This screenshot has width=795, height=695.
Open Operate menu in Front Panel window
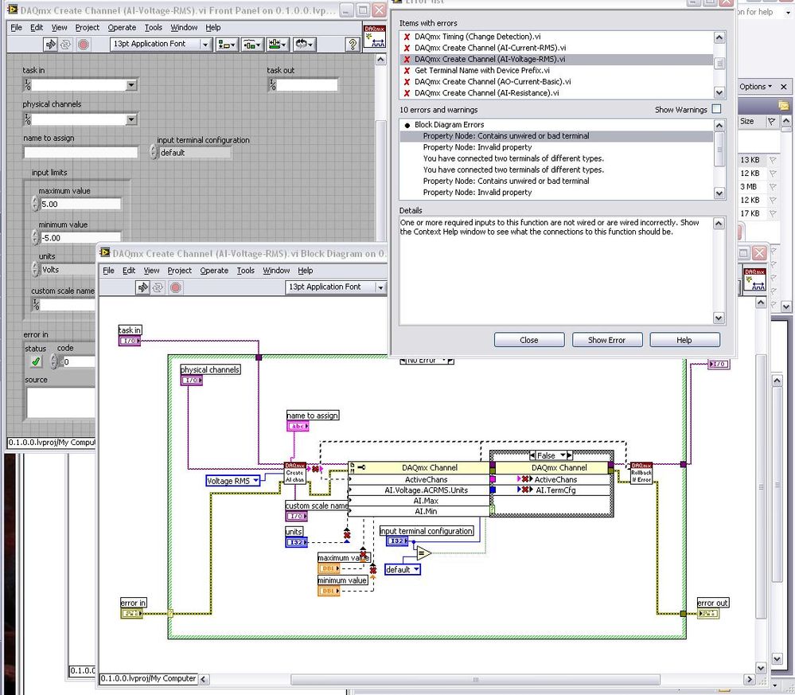click(122, 27)
